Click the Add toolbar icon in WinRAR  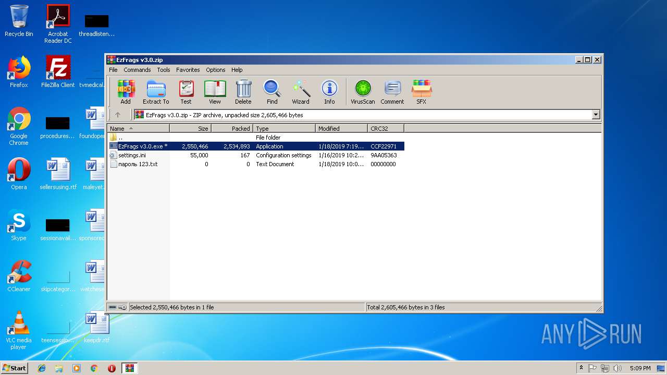coord(126,92)
